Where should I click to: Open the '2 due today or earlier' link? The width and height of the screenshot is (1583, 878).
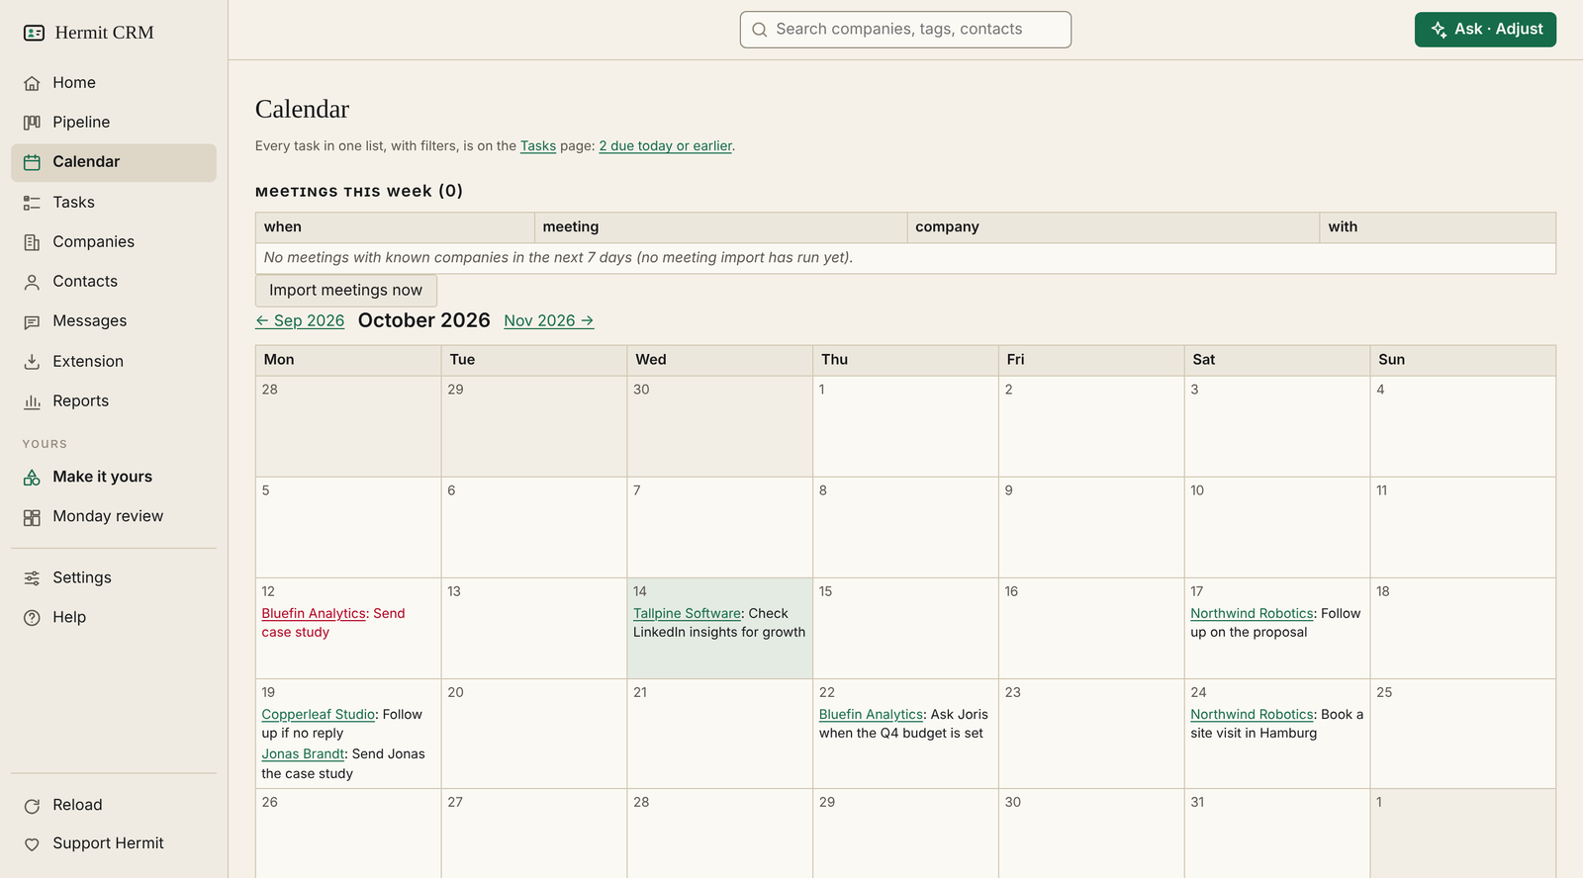(666, 146)
